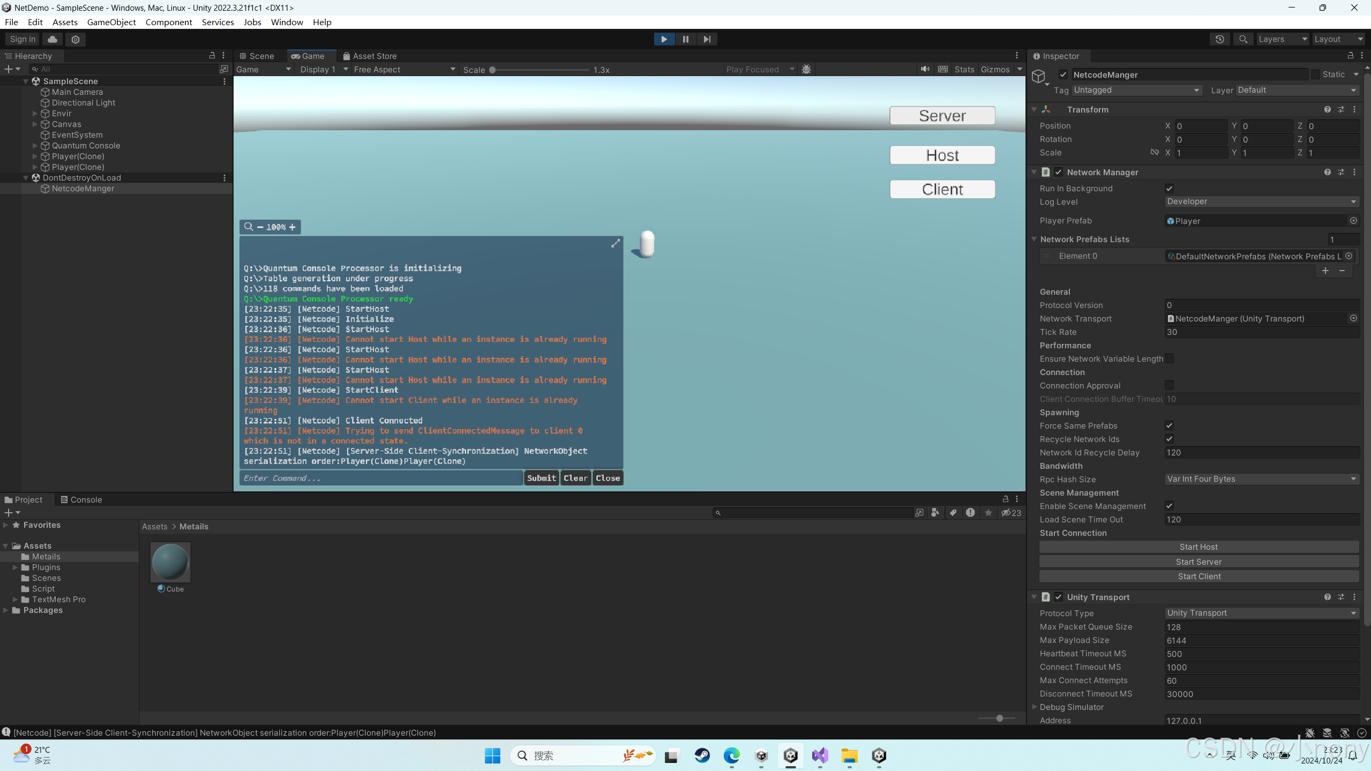Adjust the Scale slider in the Game view

click(x=493, y=69)
